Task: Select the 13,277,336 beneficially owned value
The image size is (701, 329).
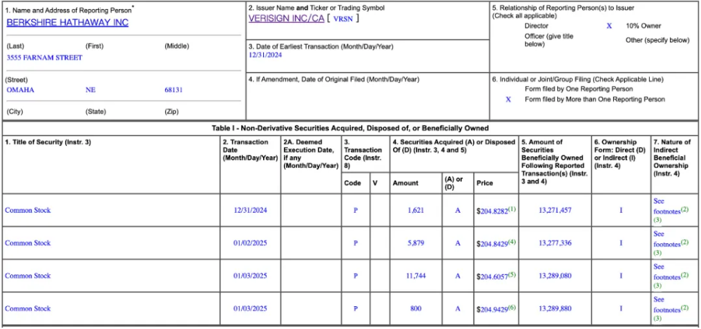Action: coord(555,243)
